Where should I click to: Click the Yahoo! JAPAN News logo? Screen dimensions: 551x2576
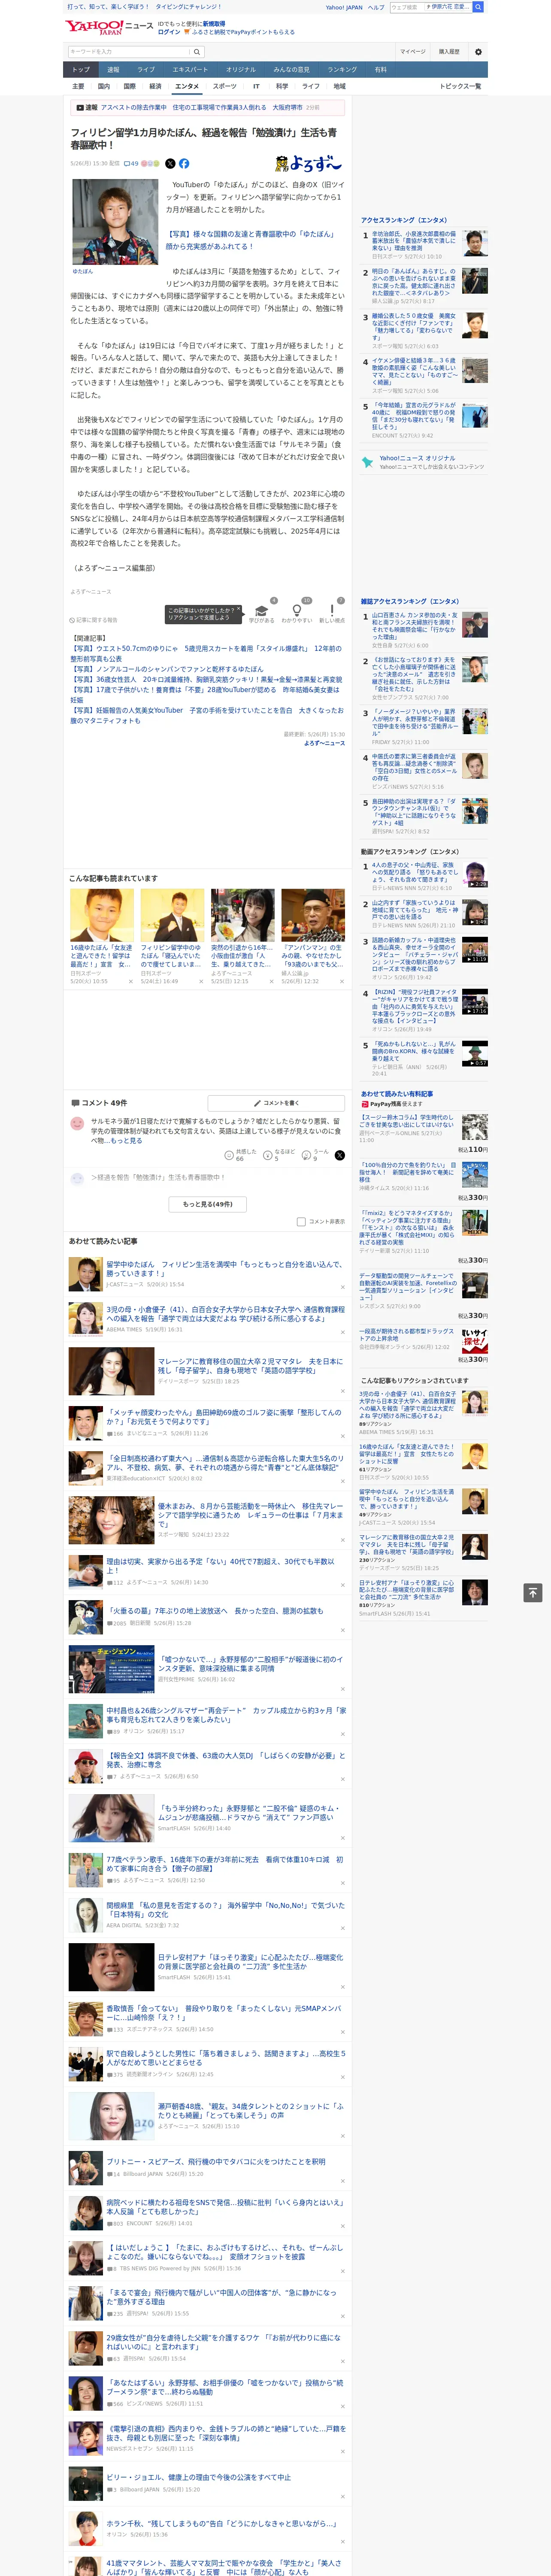(109, 27)
